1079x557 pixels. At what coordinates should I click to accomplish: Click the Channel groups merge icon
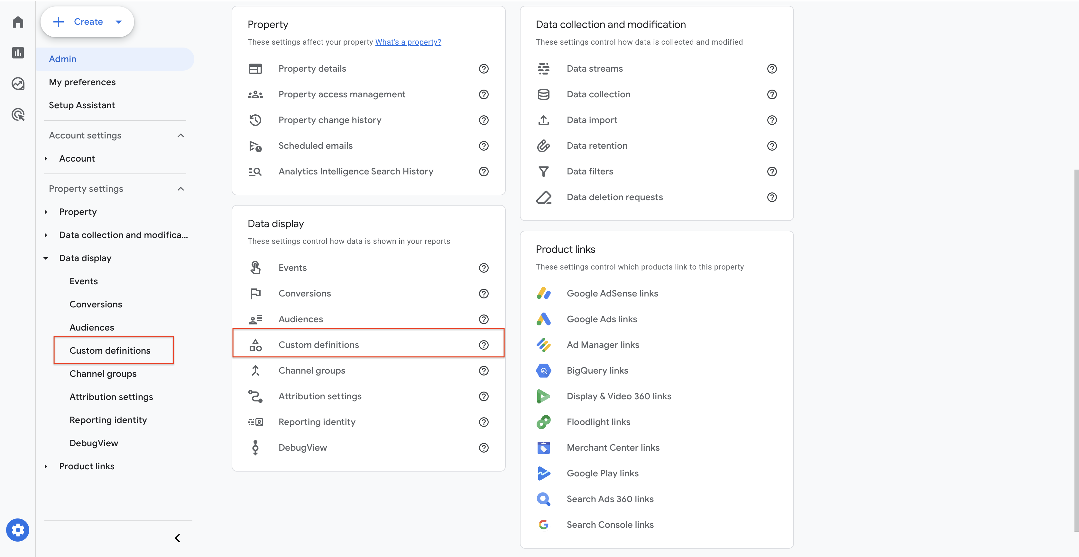[x=255, y=370]
